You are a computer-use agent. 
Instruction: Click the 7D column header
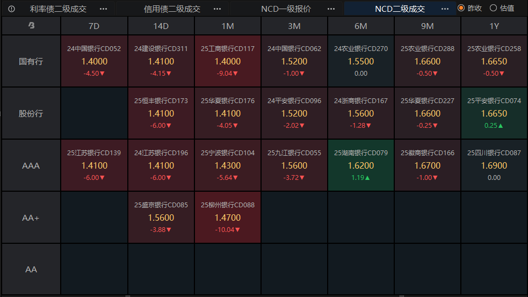tap(94, 26)
